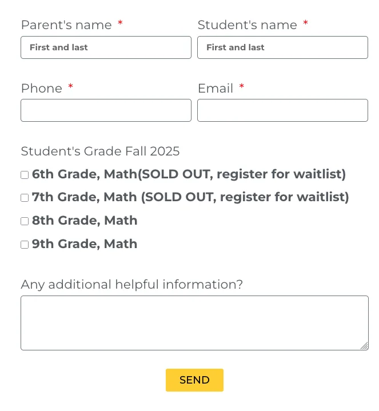Enable the 8th Grade, Math checkbox

25,221
